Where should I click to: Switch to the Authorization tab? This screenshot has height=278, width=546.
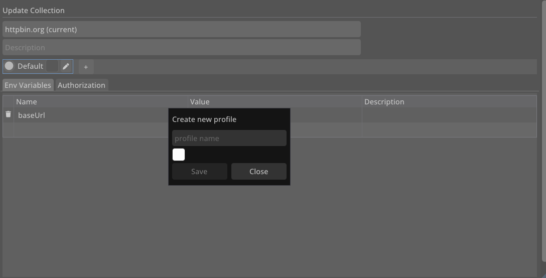click(81, 85)
